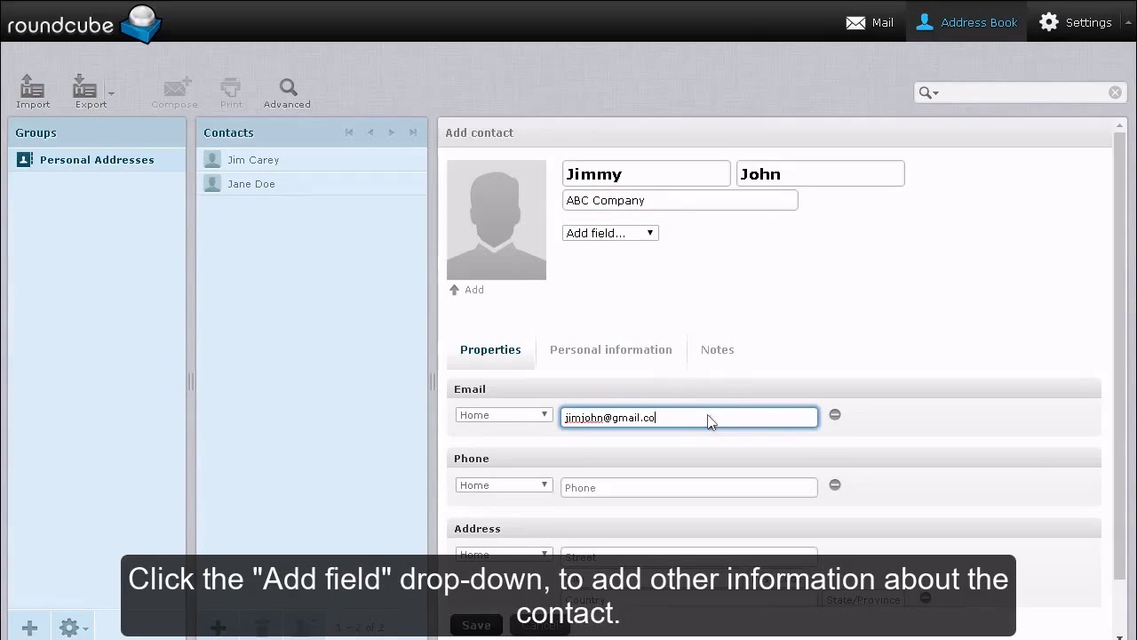1137x640 pixels.
Task: Click the contact form vertical scrollbar
Action: pyautogui.click(x=1119, y=356)
